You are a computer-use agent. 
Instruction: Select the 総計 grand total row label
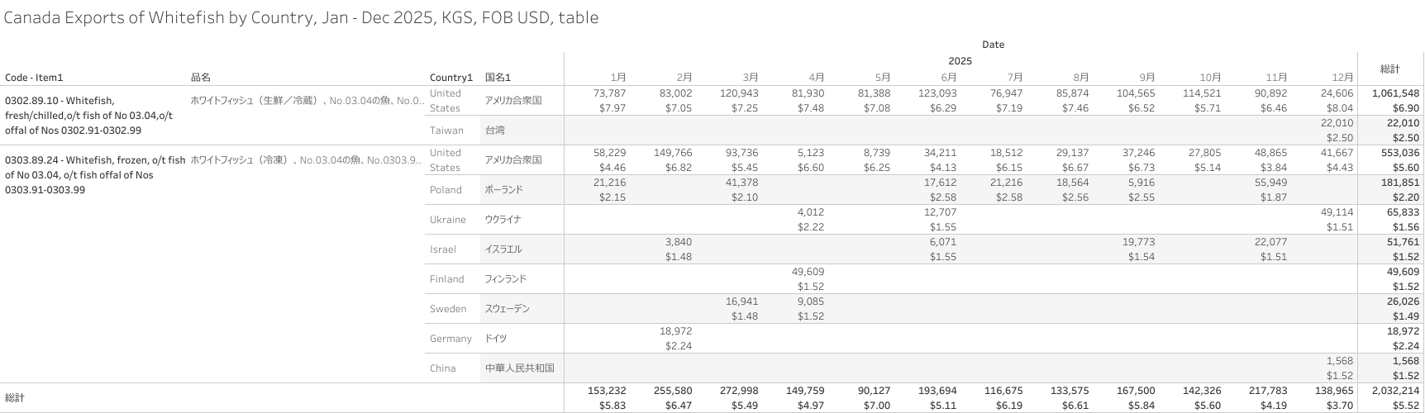15,398
